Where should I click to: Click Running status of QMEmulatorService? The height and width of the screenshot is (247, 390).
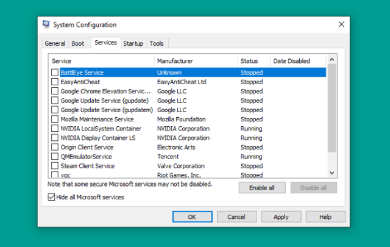[x=251, y=156]
